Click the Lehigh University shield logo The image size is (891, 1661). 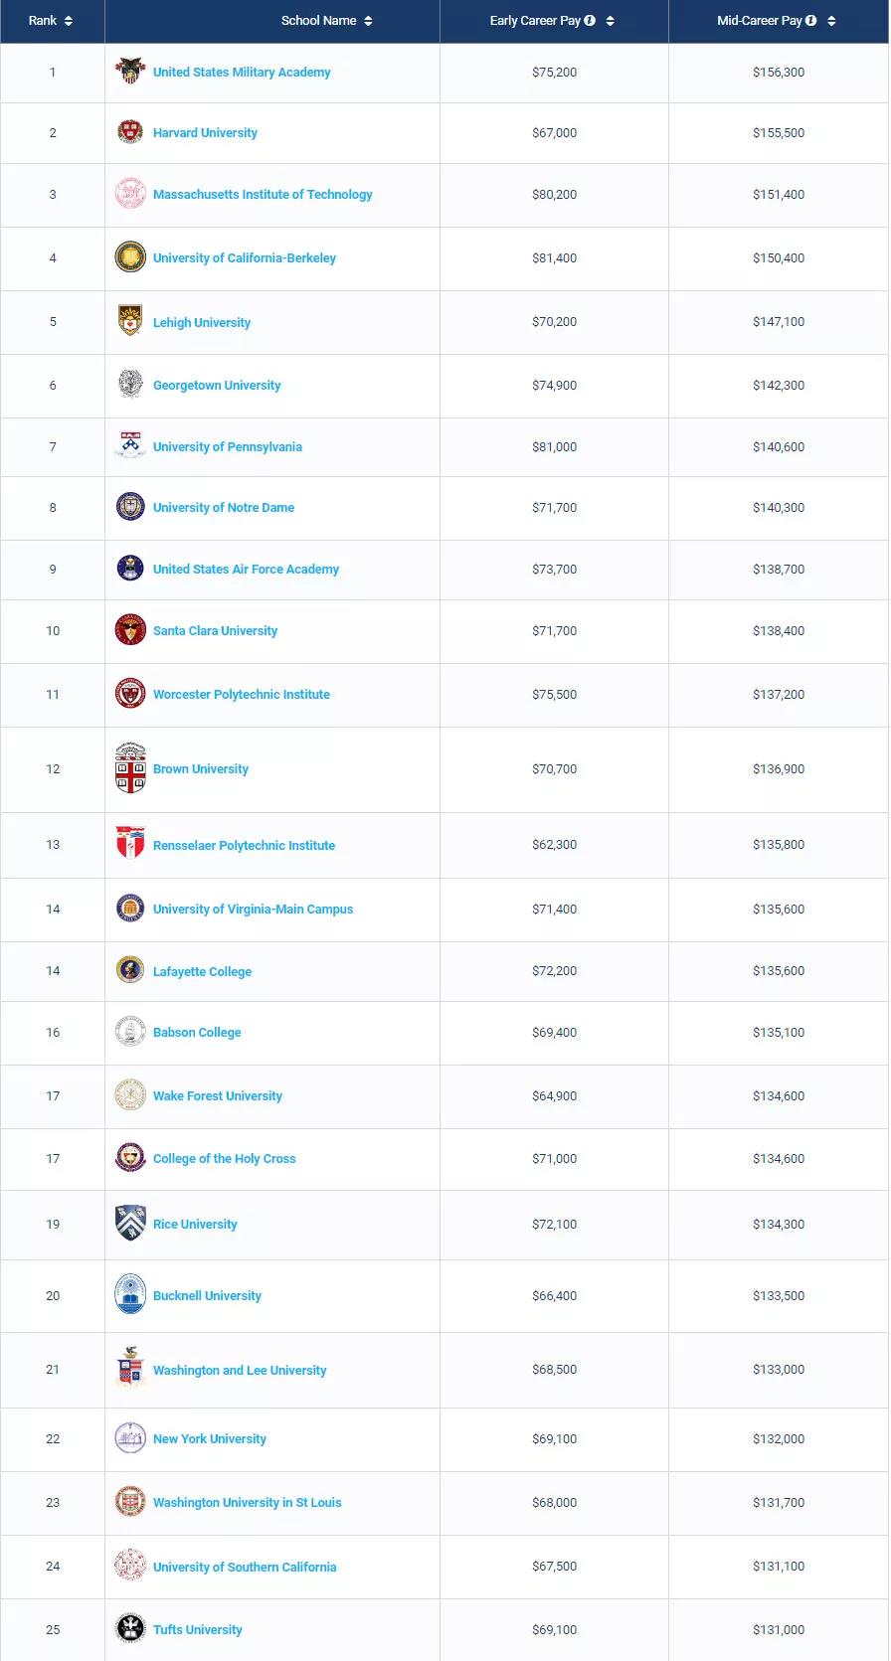[130, 321]
